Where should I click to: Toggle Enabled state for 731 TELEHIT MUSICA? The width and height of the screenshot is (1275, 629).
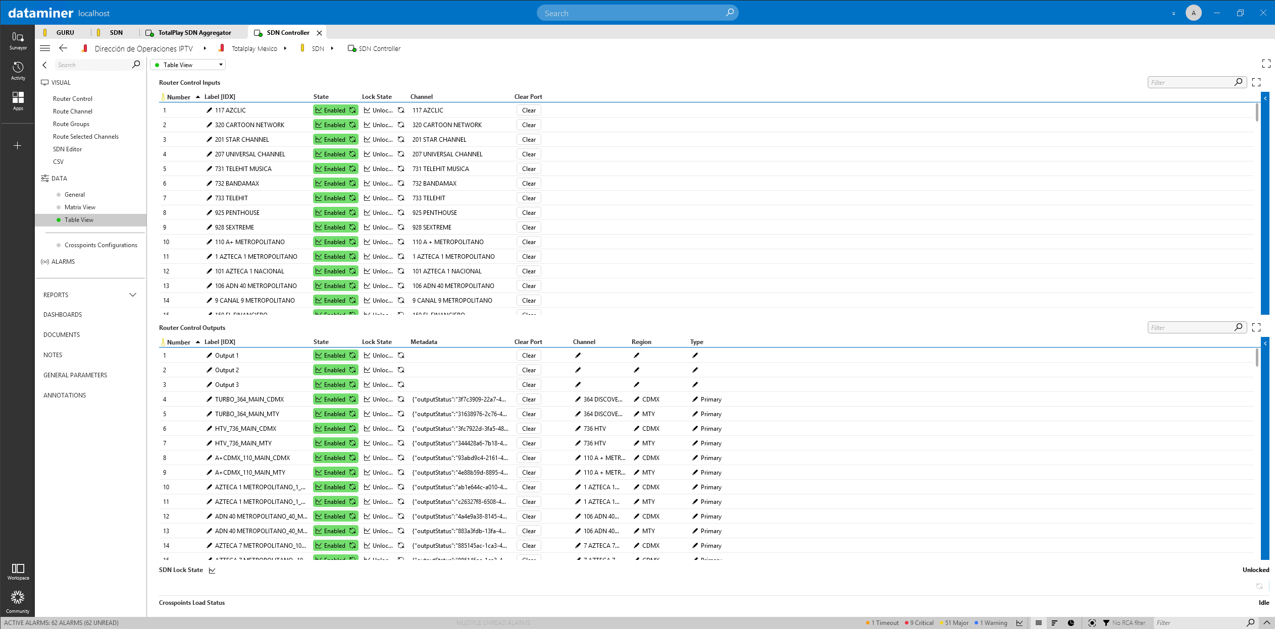pos(335,168)
